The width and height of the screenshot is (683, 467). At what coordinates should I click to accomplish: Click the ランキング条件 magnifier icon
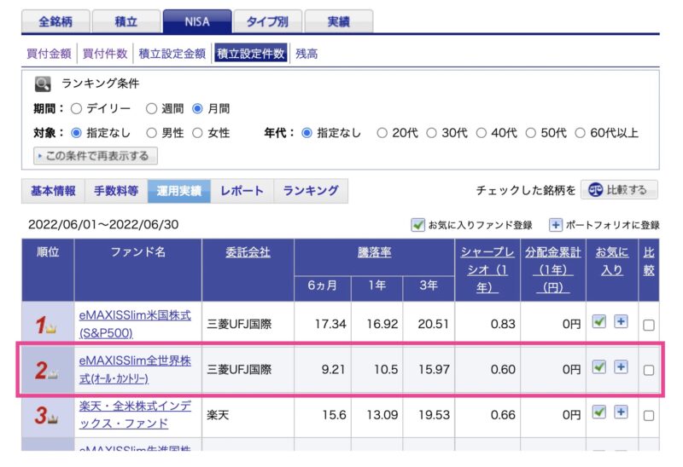(43, 84)
